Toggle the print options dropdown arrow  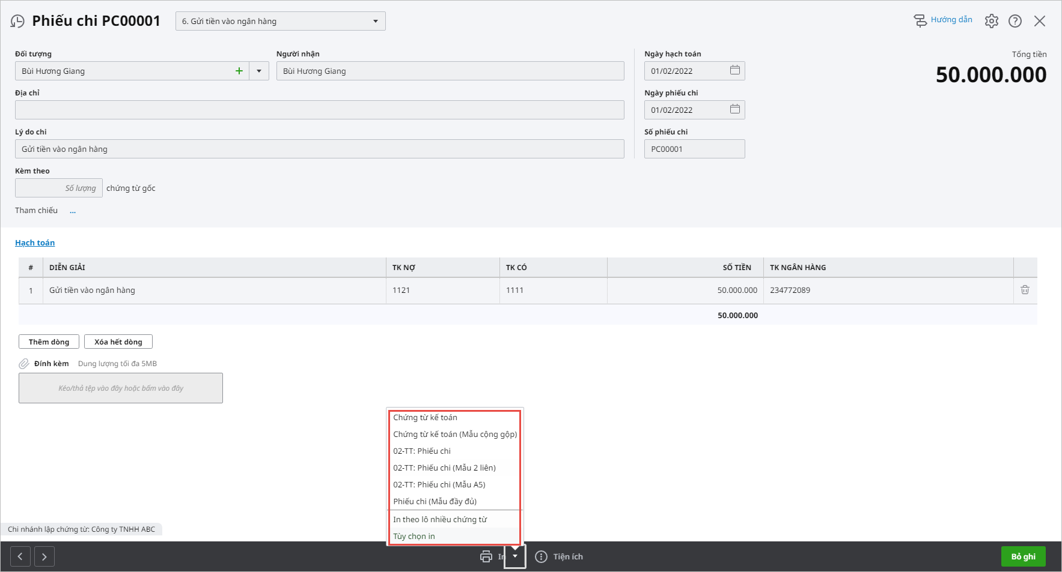pyautogui.click(x=515, y=556)
